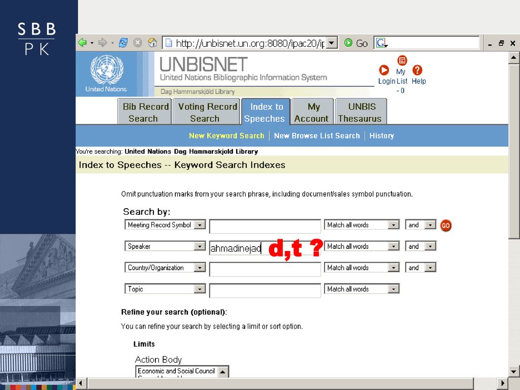Click the New Keyword Search link

tap(226, 136)
